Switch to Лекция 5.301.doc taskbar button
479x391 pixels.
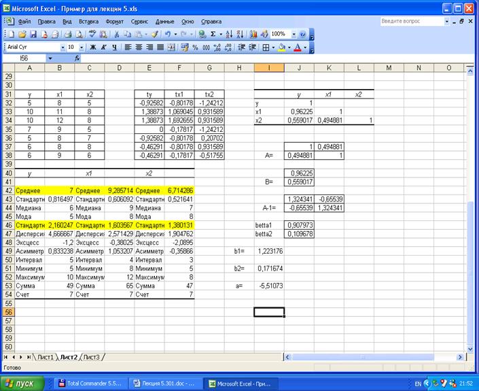point(166,384)
